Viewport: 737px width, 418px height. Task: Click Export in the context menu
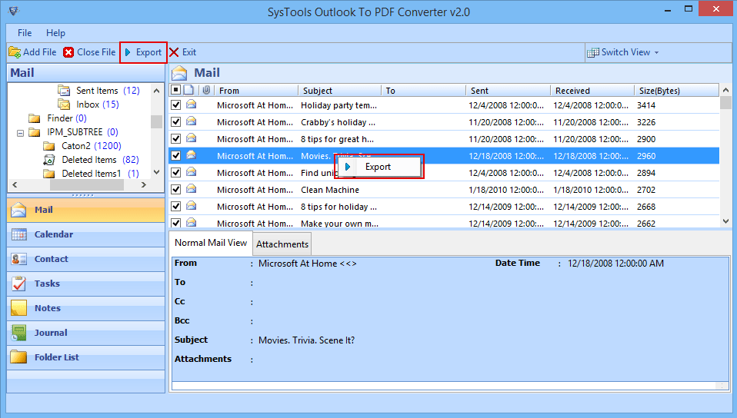(379, 167)
